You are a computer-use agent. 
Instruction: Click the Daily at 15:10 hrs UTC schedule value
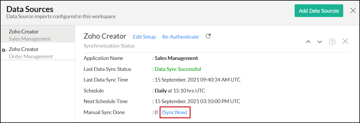click(180, 91)
